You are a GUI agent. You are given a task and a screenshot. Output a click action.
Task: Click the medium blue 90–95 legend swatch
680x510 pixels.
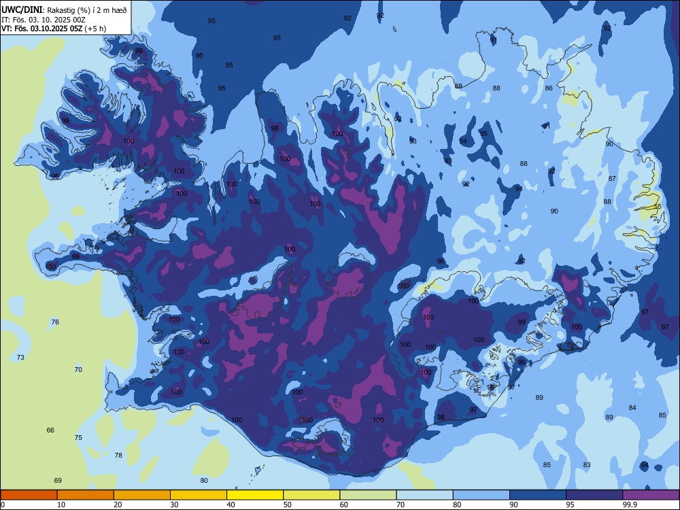click(x=538, y=495)
